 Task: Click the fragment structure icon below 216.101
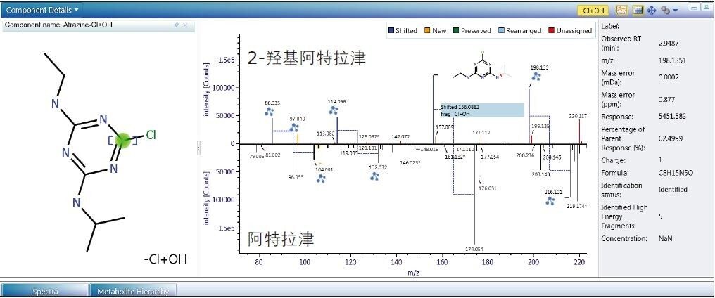pyautogui.click(x=550, y=200)
